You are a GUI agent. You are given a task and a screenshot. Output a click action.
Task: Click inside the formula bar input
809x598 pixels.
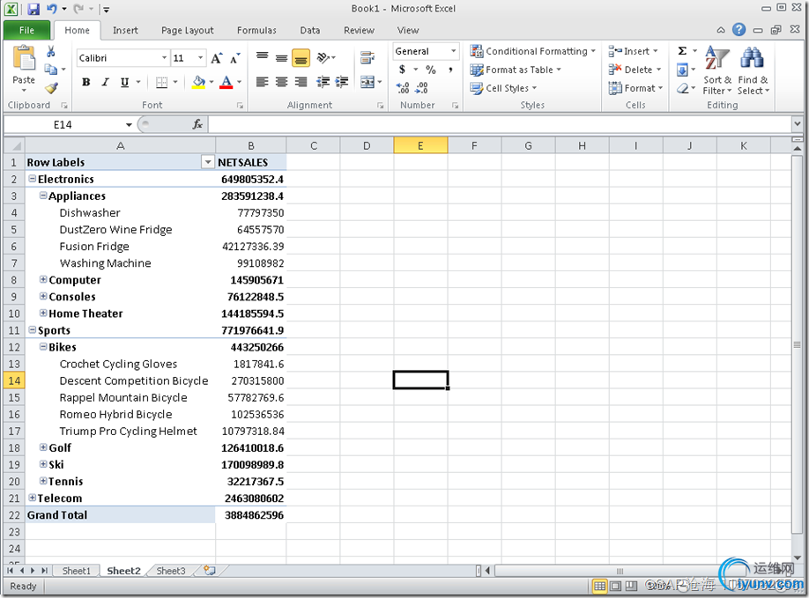pyautogui.click(x=500, y=124)
